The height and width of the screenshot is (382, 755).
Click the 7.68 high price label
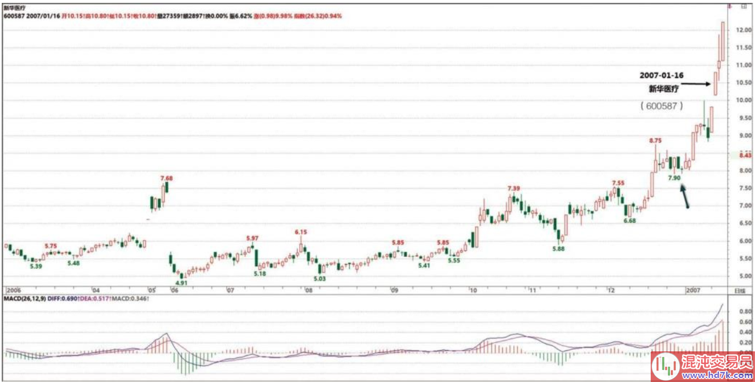[x=167, y=178]
